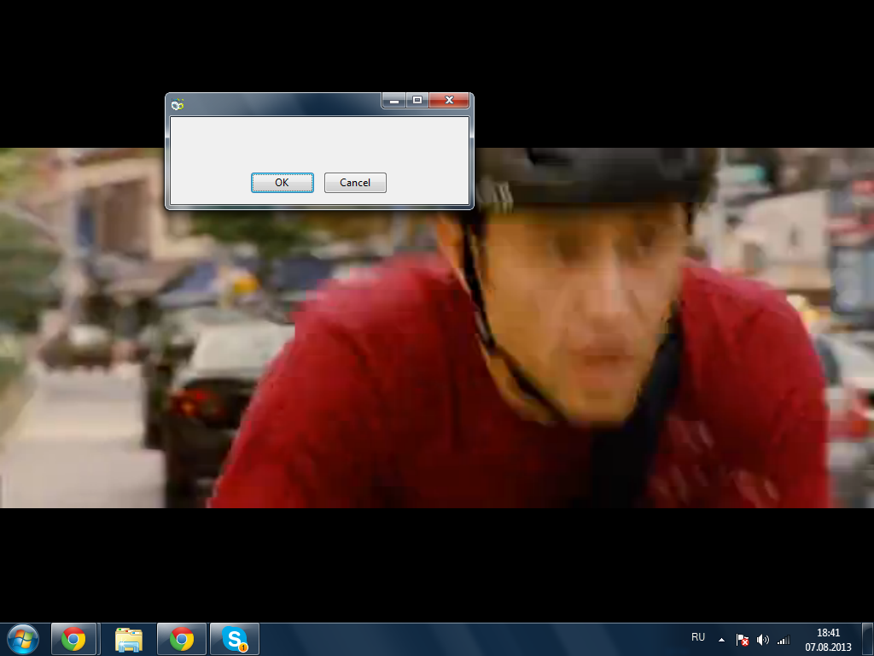Open the first Chrome taskbar icon
This screenshot has width=874, height=656.
coord(73,639)
